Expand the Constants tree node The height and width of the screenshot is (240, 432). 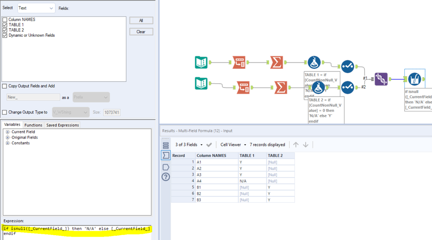pos(8,143)
